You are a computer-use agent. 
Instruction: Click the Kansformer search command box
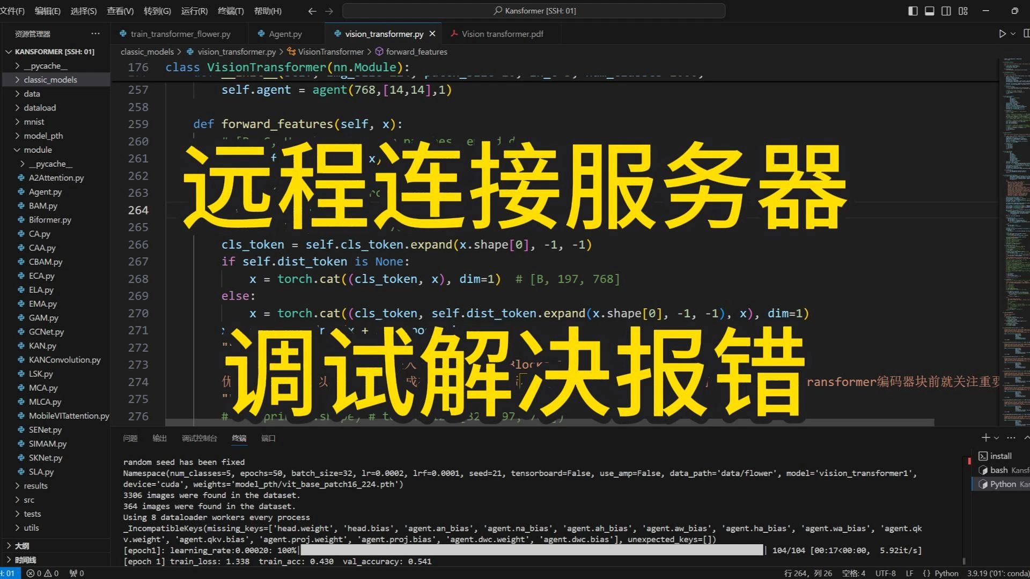[x=534, y=11]
